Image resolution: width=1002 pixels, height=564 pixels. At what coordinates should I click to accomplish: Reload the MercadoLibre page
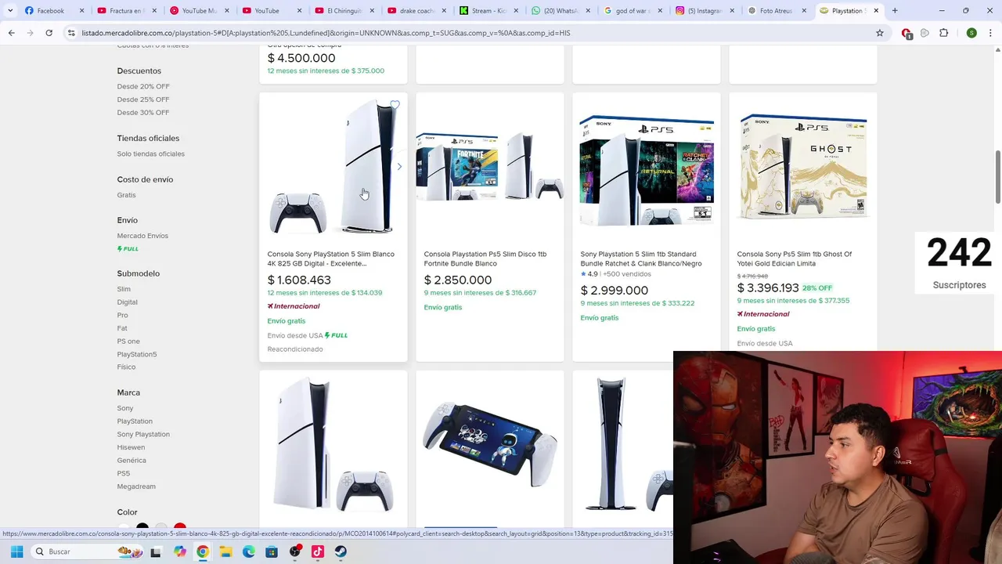49,33
